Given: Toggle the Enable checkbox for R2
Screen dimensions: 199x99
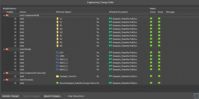Looking at the screenshot, I should [15, 39].
